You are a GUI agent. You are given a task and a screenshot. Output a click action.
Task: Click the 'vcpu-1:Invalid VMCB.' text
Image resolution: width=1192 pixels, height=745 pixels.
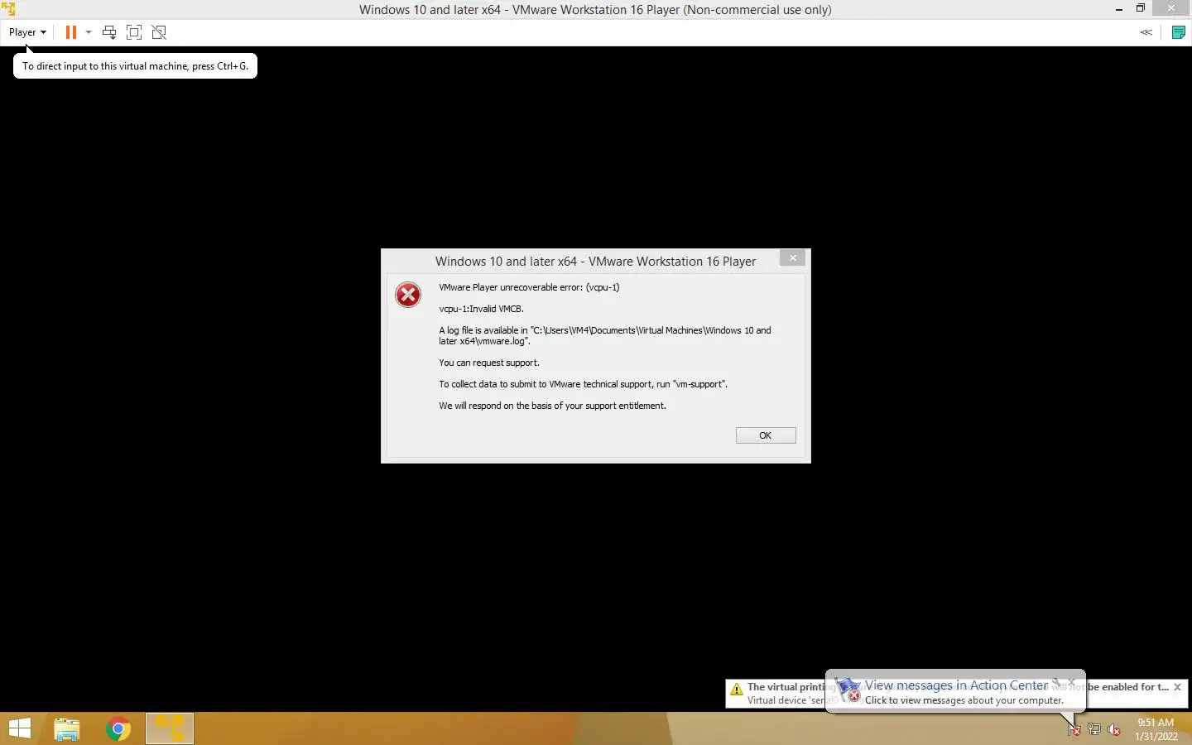pos(481,309)
